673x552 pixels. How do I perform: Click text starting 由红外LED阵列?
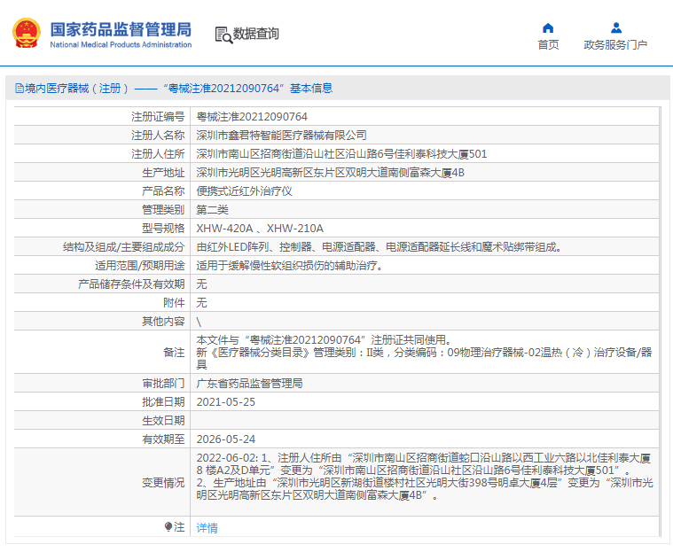[x=379, y=246]
